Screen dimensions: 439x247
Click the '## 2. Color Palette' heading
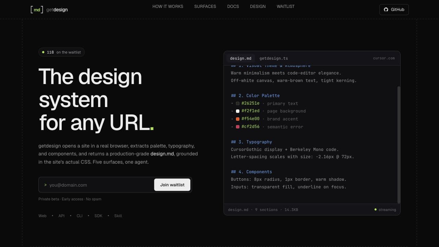(x=255, y=96)
